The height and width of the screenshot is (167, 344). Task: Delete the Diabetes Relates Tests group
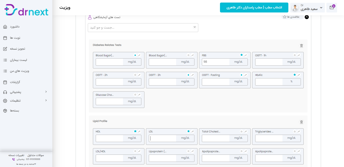(x=301, y=46)
